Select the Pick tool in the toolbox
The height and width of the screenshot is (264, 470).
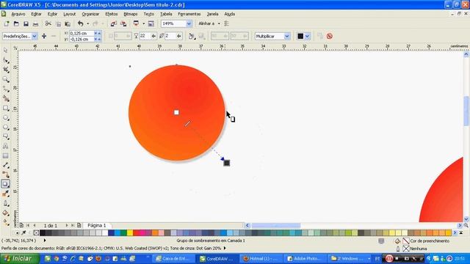point(5,51)
